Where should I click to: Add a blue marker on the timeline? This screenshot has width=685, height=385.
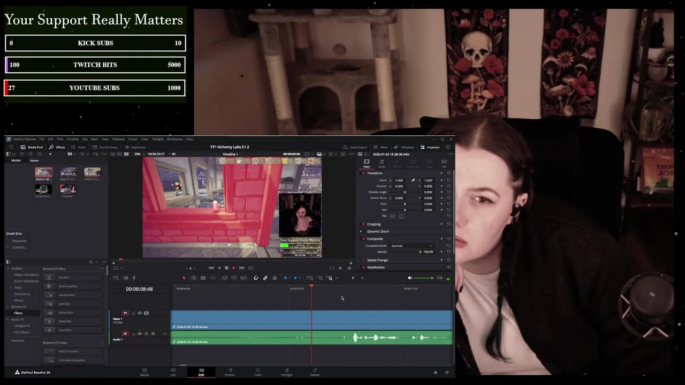[x=295, y=278]
